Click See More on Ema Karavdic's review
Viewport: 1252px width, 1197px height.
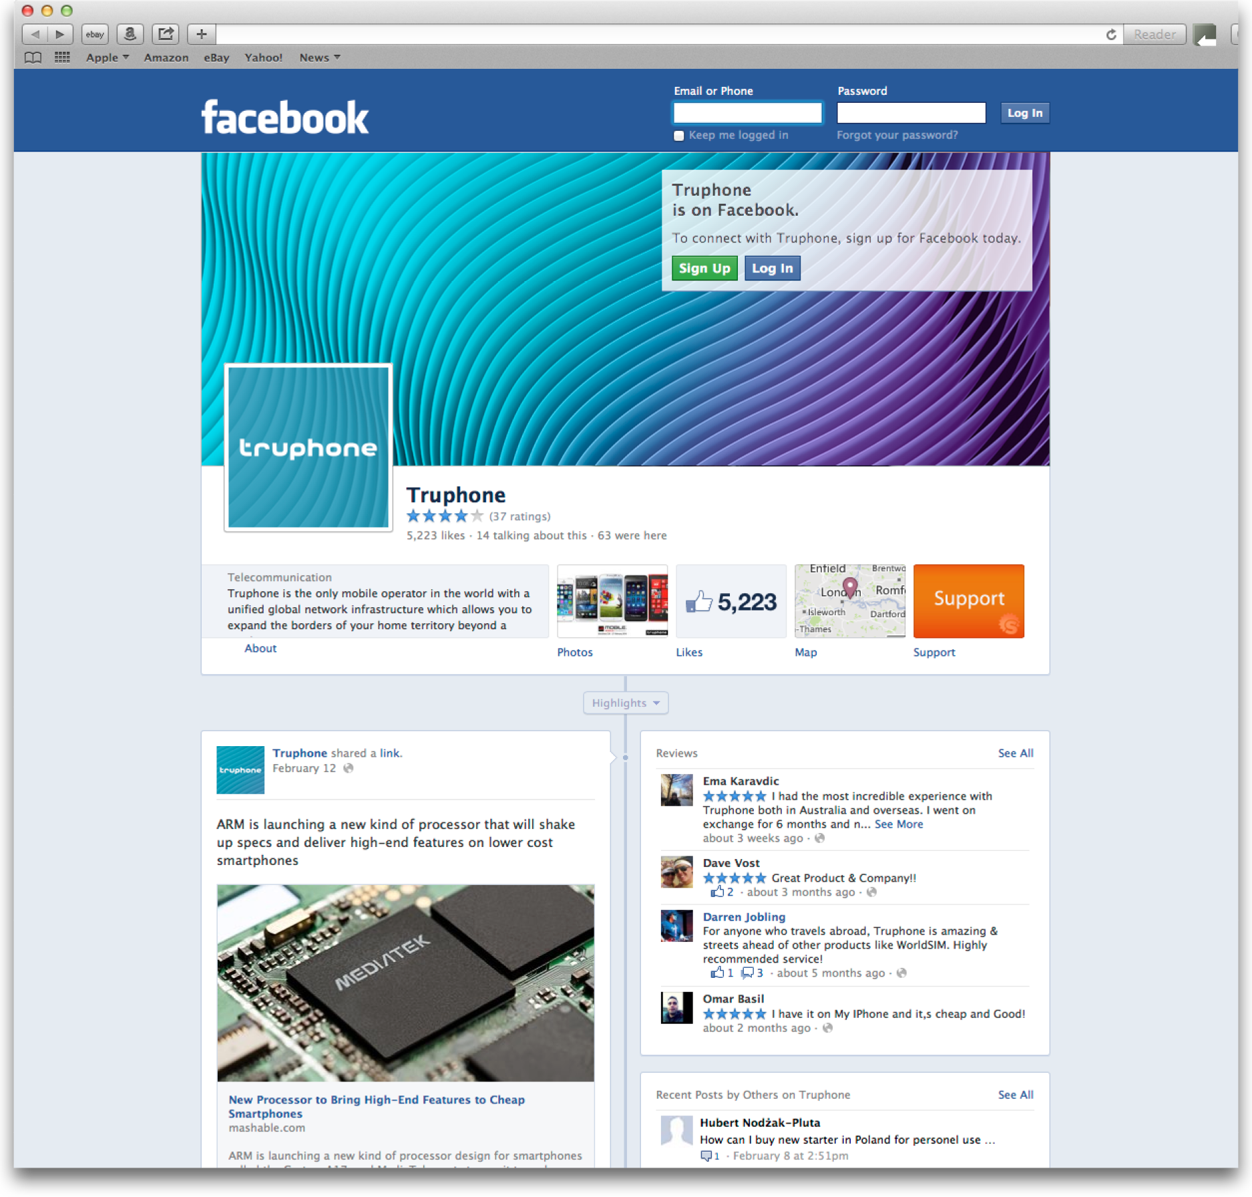tap(899, 824)
